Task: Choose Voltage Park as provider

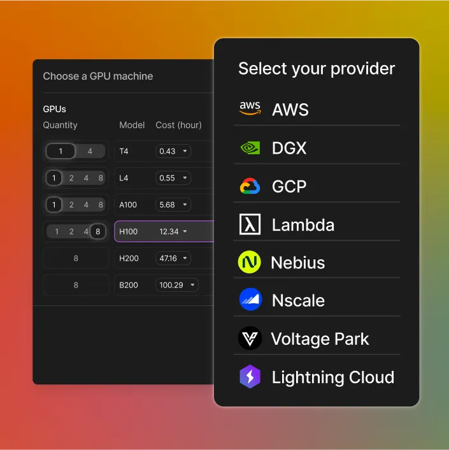Action: pos(317,338)
